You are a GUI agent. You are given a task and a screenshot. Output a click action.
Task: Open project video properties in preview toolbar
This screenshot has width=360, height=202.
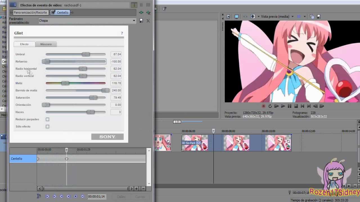[228, 17]
